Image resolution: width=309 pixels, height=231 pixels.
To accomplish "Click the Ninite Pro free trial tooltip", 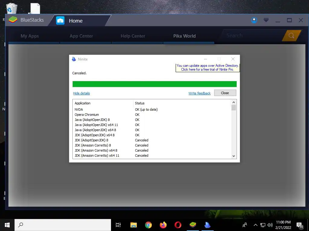I will [208, 68].
